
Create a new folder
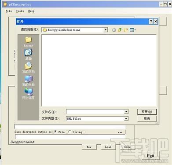click(126, 30)
